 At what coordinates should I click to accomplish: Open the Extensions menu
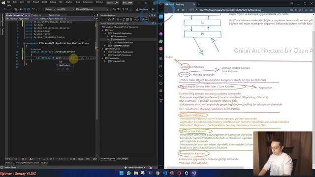click(88, 2)
